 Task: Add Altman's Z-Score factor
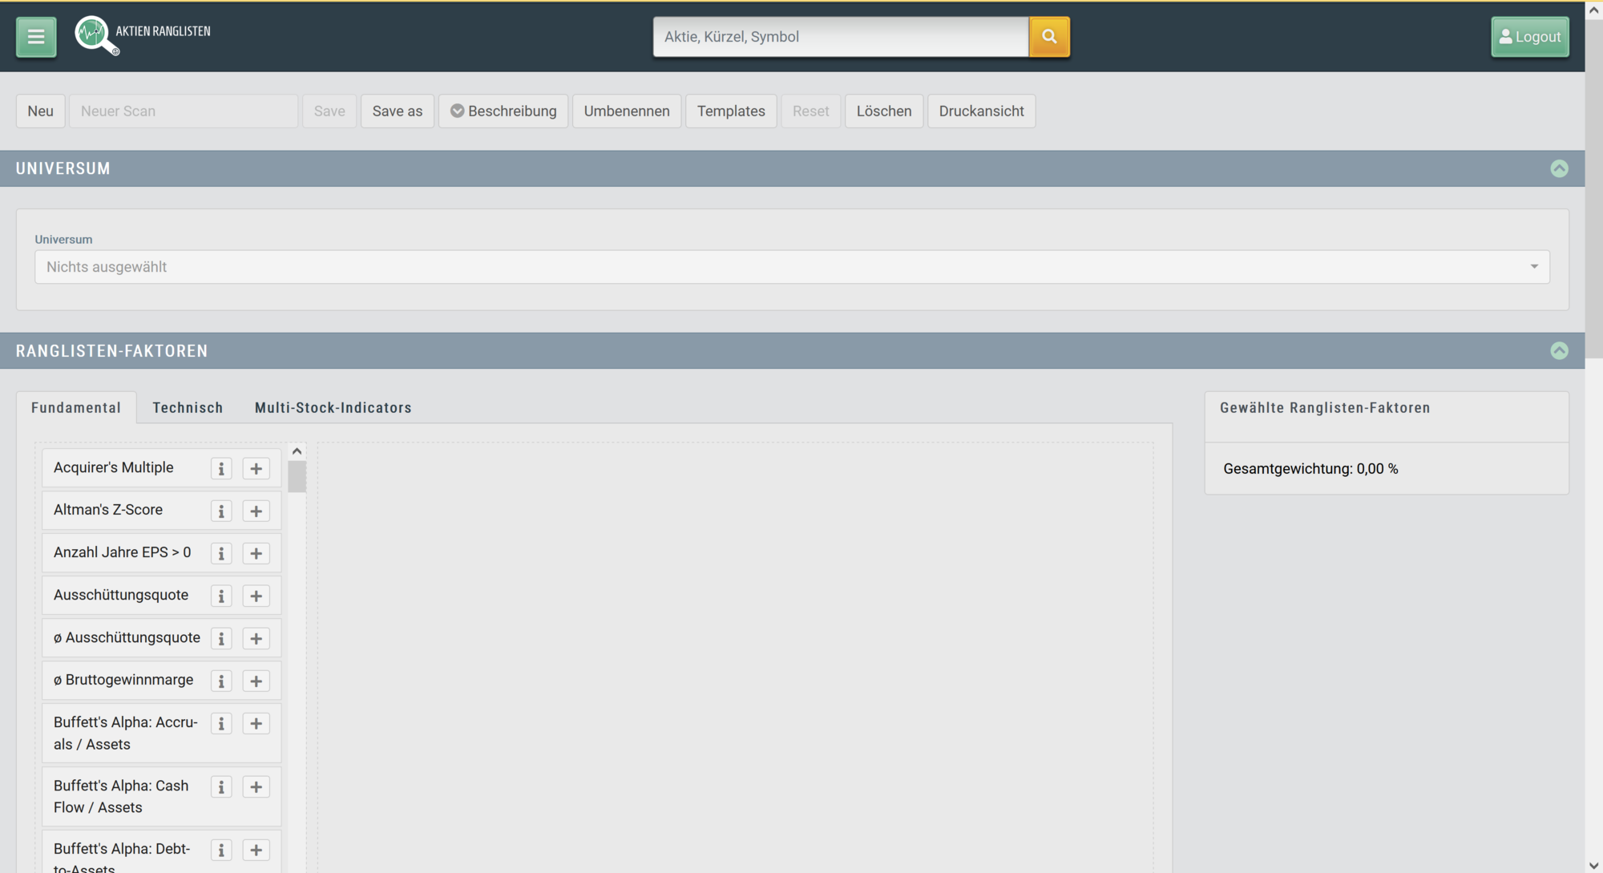click(256, 511)
